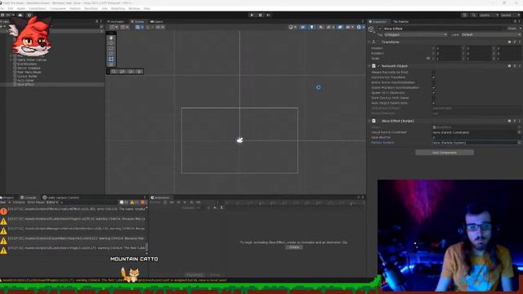This screenshot has width=523, height=294.
Task: Start play mode with the Play button
Action: [x=252, y=15]
